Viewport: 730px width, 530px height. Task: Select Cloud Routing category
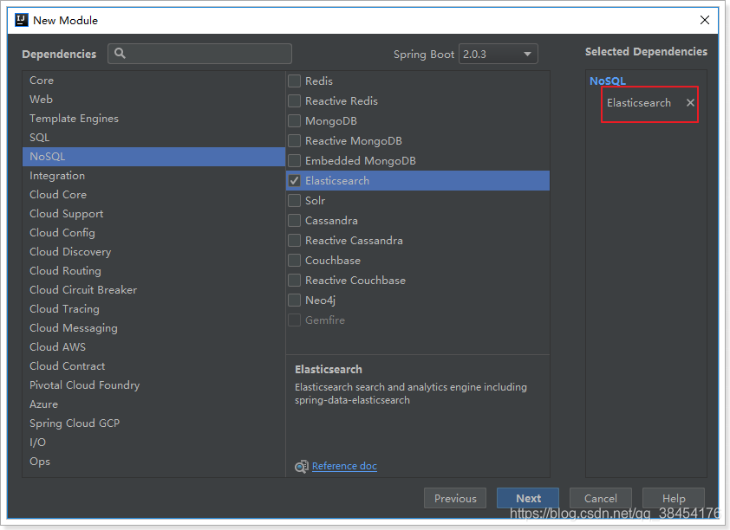153,271
